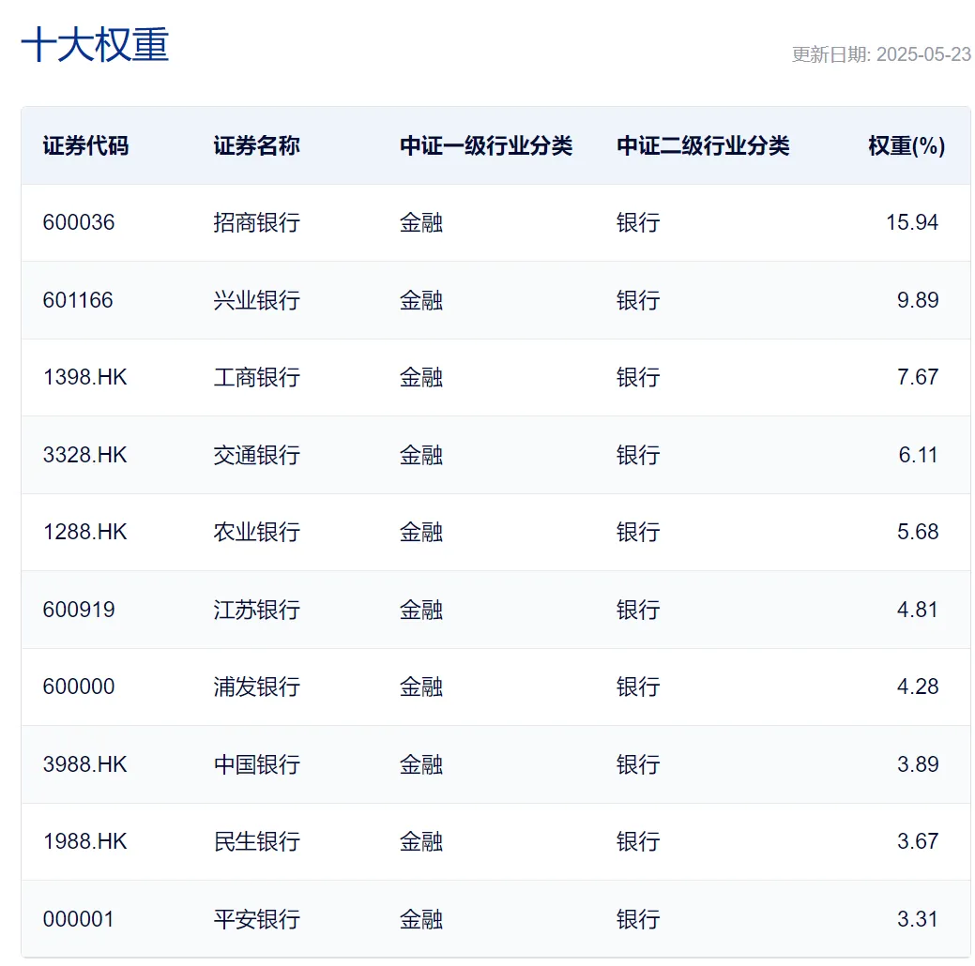
Task: Click 银行 sector in the 招商银行 row
Action: 638,222
